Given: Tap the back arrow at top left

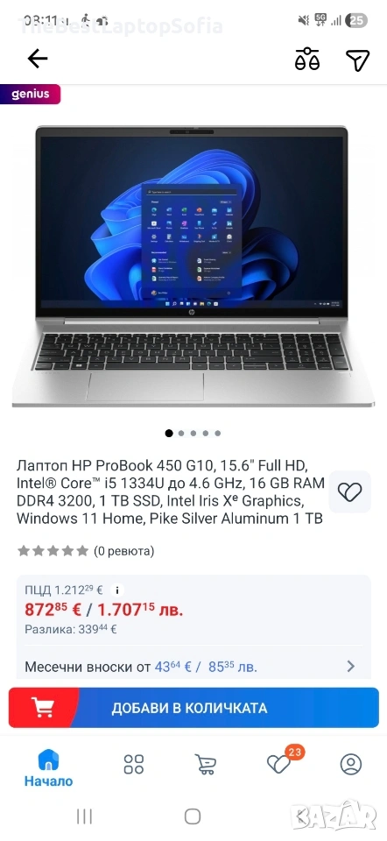Looking at the screenshot, I should tap(38, 59).
